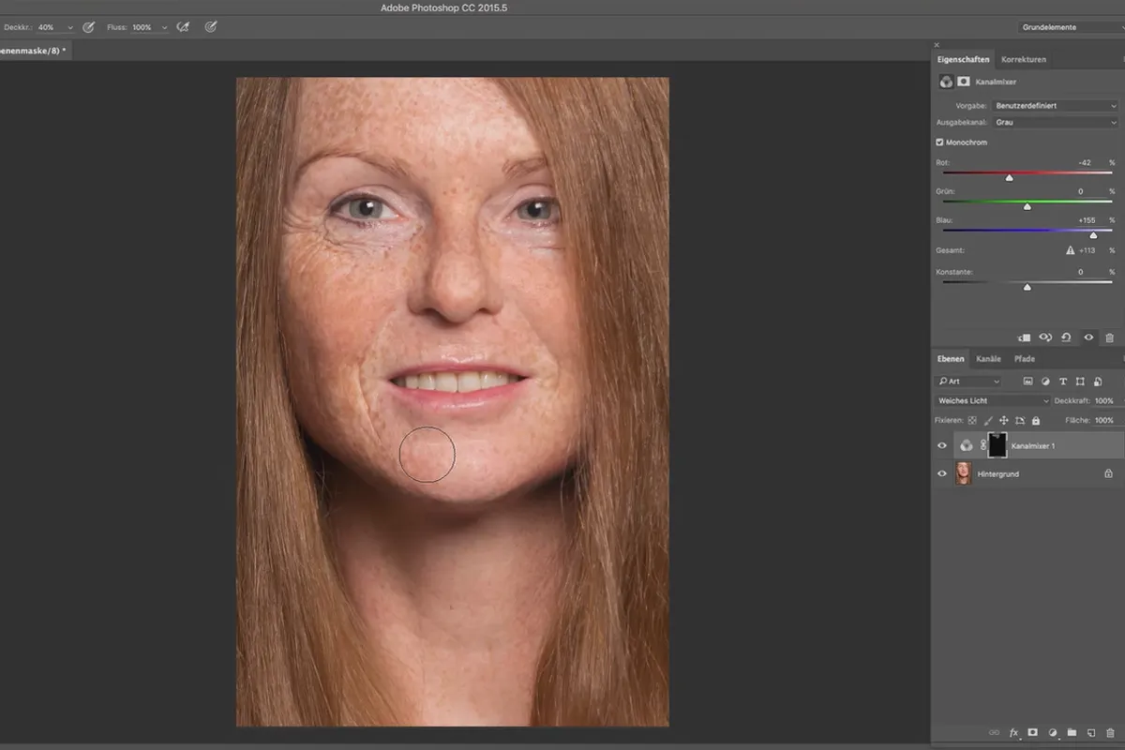Viewport: 1125px width, 750px height.
Task: Click the view previous state icon
Action: pos(1045,337)
